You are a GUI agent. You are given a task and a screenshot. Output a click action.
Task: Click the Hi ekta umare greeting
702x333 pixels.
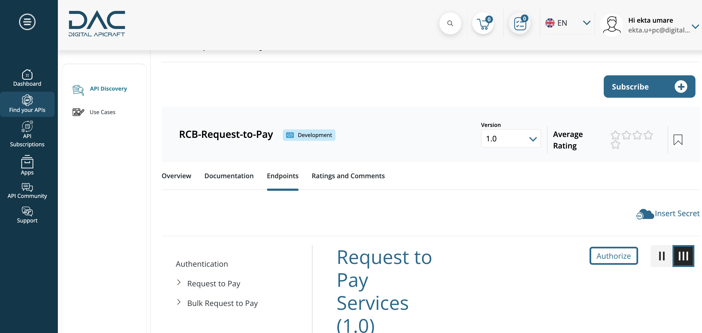click(651, 20)
